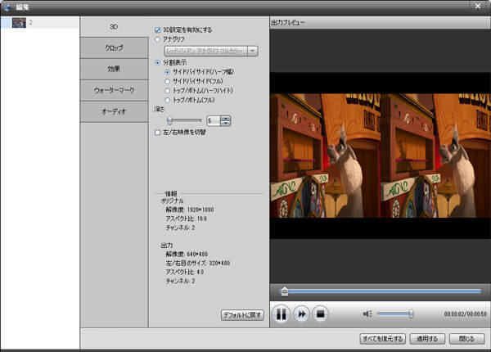491x352 pixels.
Task: Enable 左/右映像を切替 checkbox
Action: click(x=158, y=132)
